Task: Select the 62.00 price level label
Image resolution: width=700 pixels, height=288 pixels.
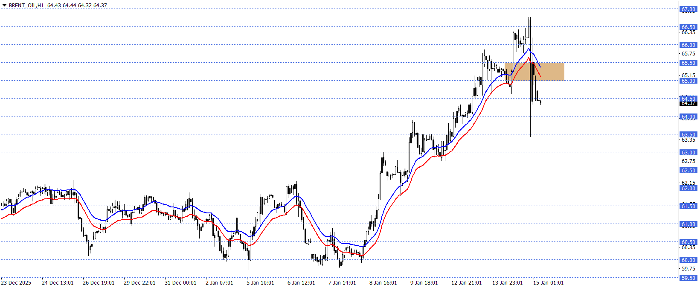Action: coord(688,188)
